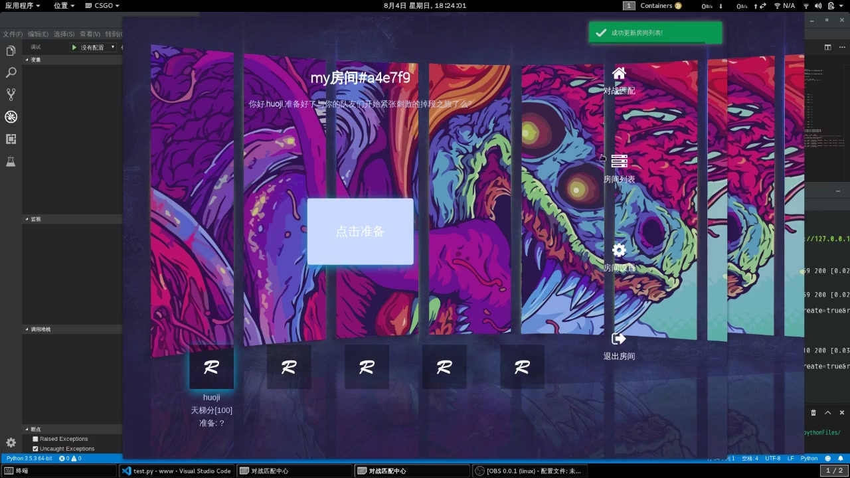Open the 查看(V) menu

click(90, 34)
